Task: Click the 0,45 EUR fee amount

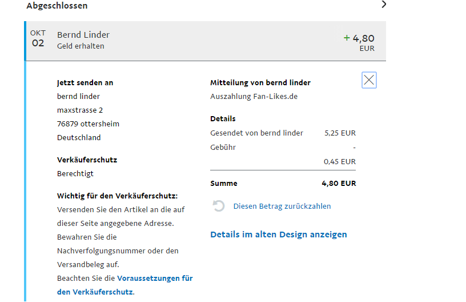Action: [x=340, y=161]
